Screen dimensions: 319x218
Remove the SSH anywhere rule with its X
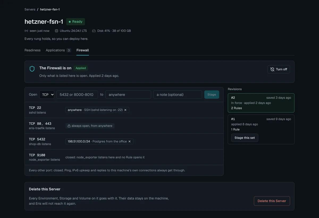coord(125,110)
